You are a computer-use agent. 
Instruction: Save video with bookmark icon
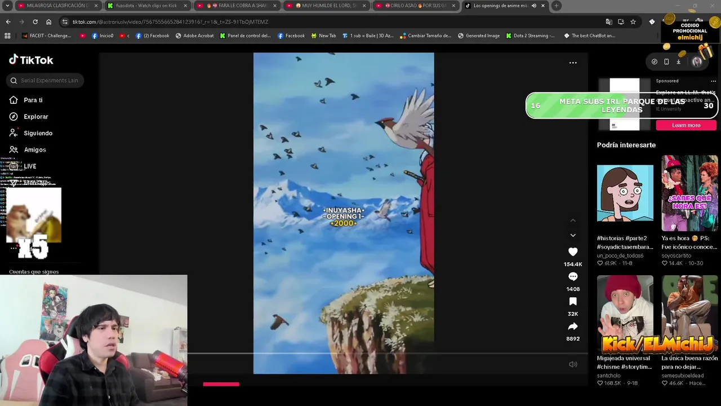click(573, 302)
